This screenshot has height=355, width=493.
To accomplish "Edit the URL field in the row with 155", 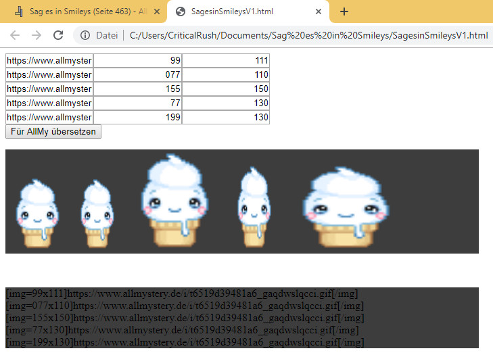I will 49,89.
